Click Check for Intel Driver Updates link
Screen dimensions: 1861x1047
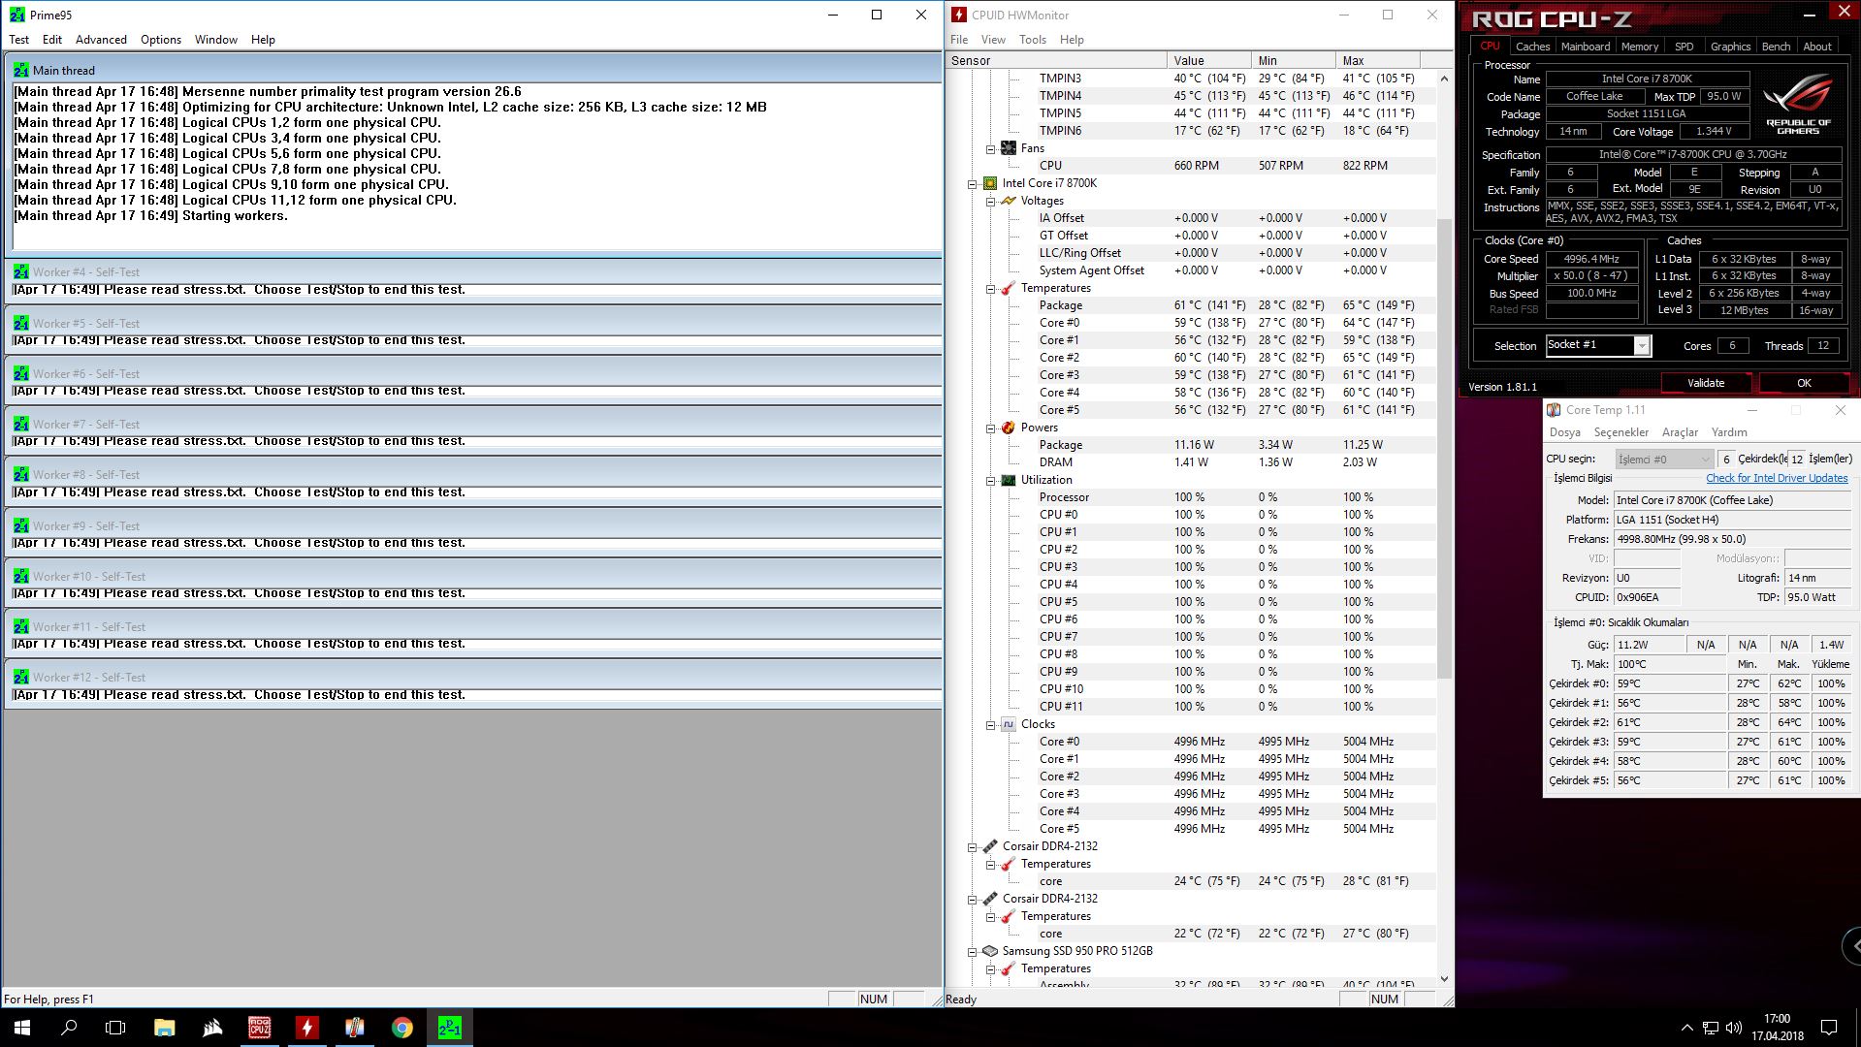(1777, 478)
